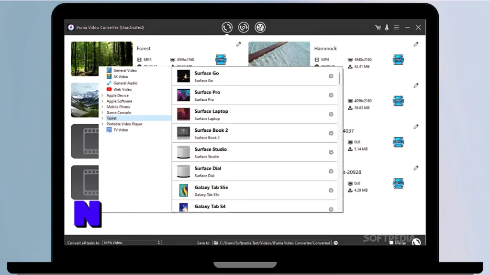
Task: Open settings gear for Surface Studio preset
Action: click(331, 152)
